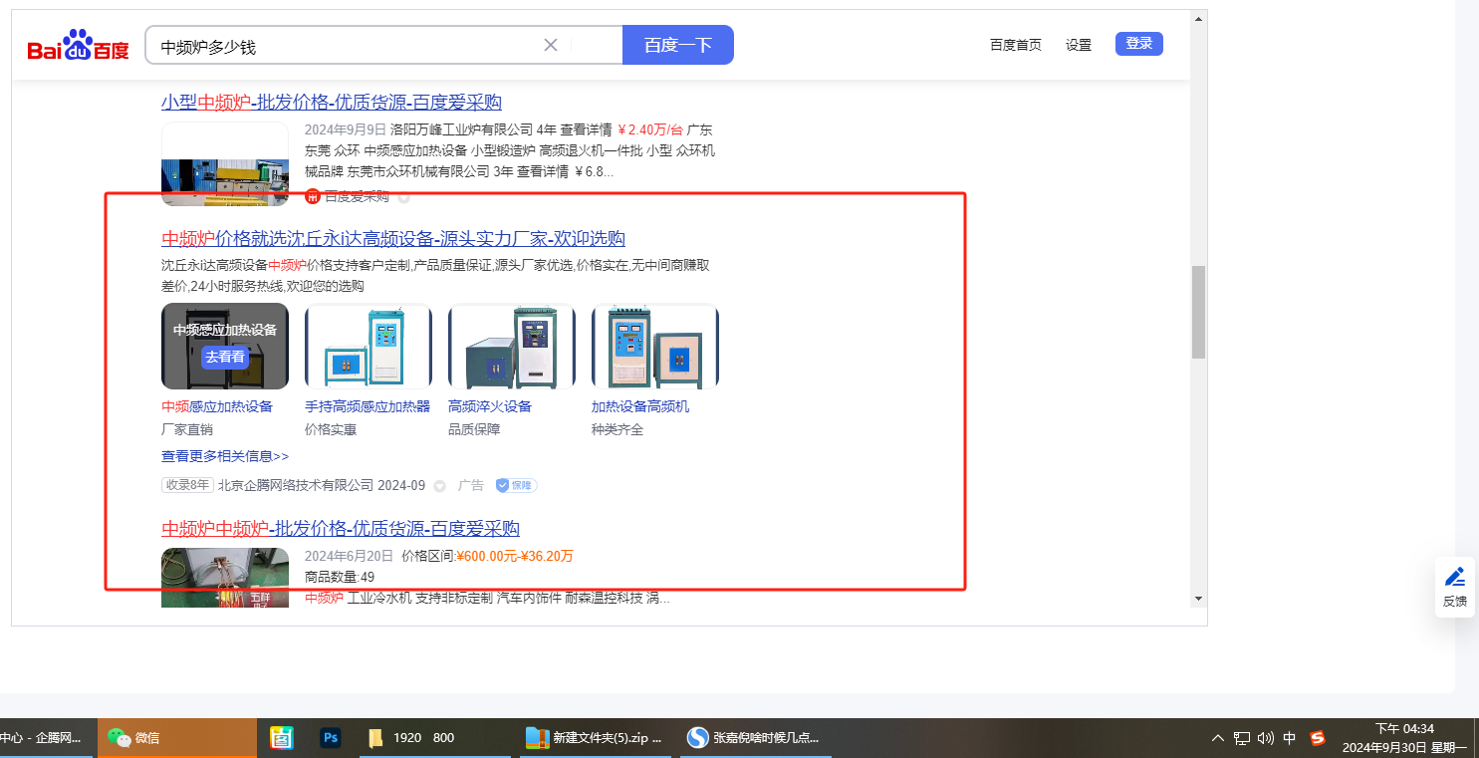Click the 品质保障 caption
The image size is (1479, 758).
[474, 429]
